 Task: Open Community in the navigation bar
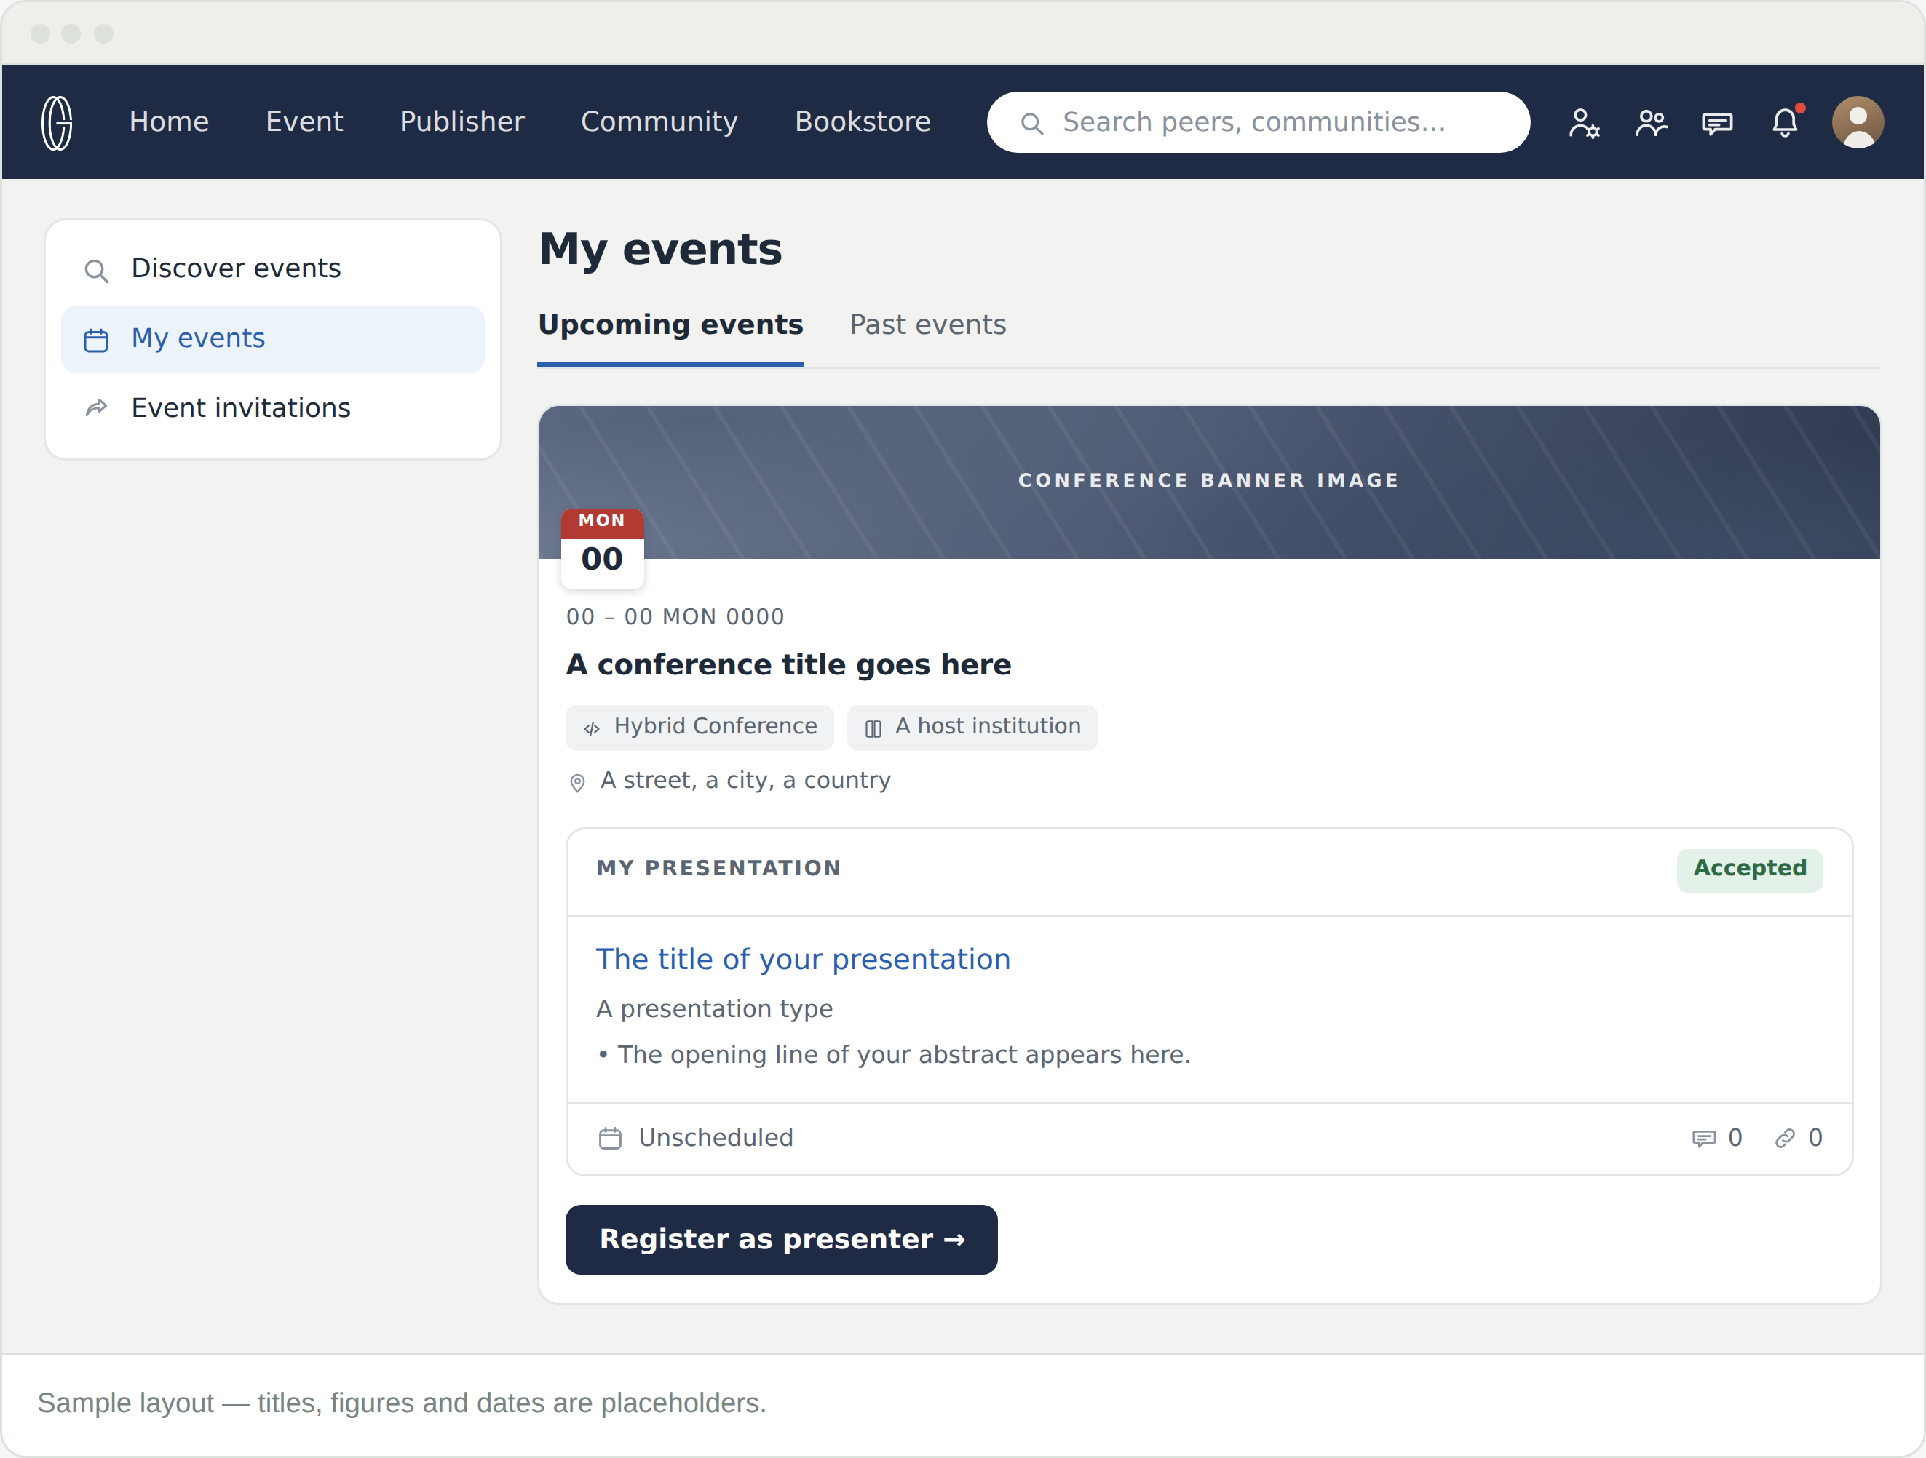click(659, 121)
